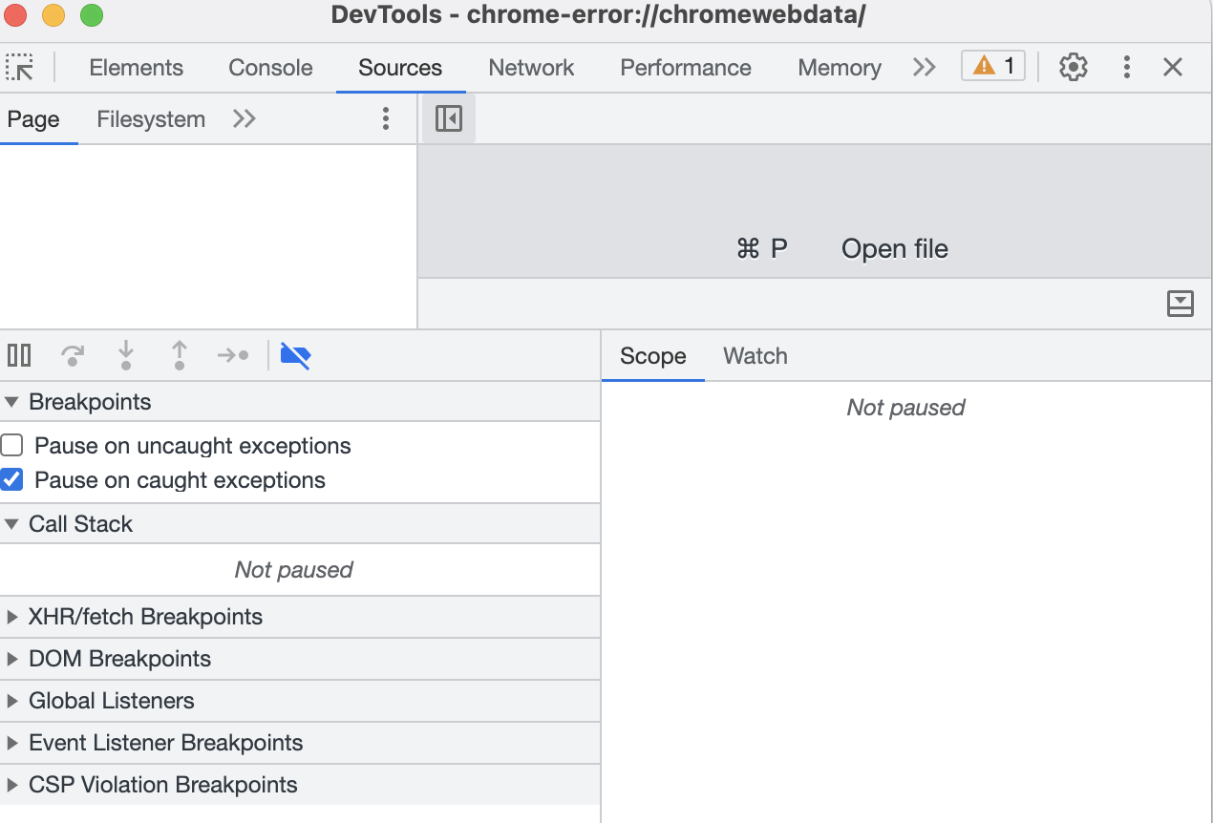Collapse the Call Stack section
This screenshot has width=1213, height=823.
[300, 524]
